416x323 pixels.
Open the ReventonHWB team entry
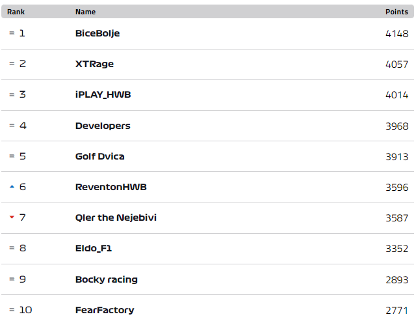[x=111, y=187]
